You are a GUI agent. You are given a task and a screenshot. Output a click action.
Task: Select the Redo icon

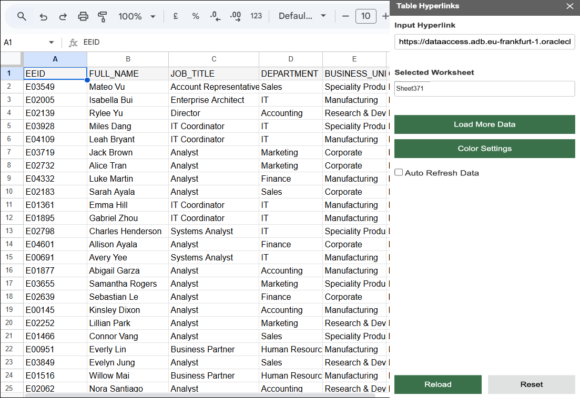[x=63, y=16]
